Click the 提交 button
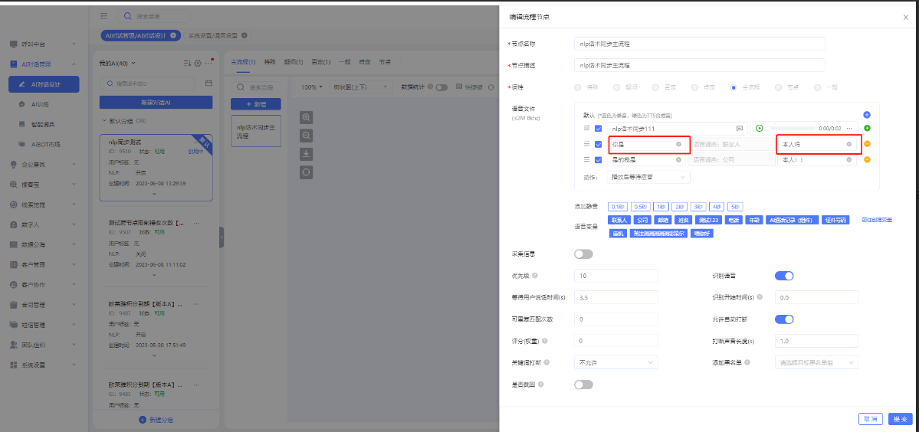The width and height of the screenshot is (919, 432). (900, 419)
